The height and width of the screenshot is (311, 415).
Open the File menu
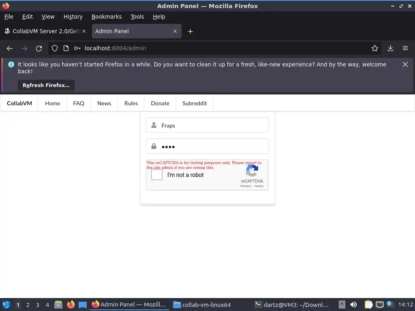click(x=9, y=17)
